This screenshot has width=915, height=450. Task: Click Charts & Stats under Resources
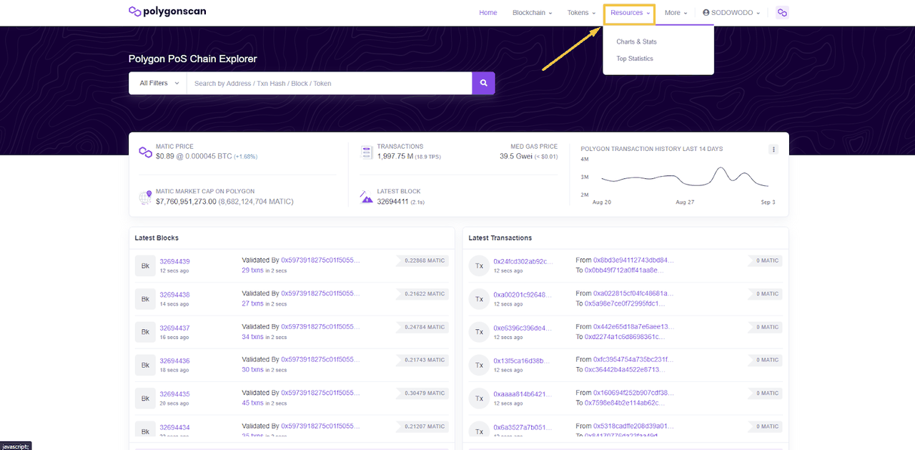[x=636, y=41]
